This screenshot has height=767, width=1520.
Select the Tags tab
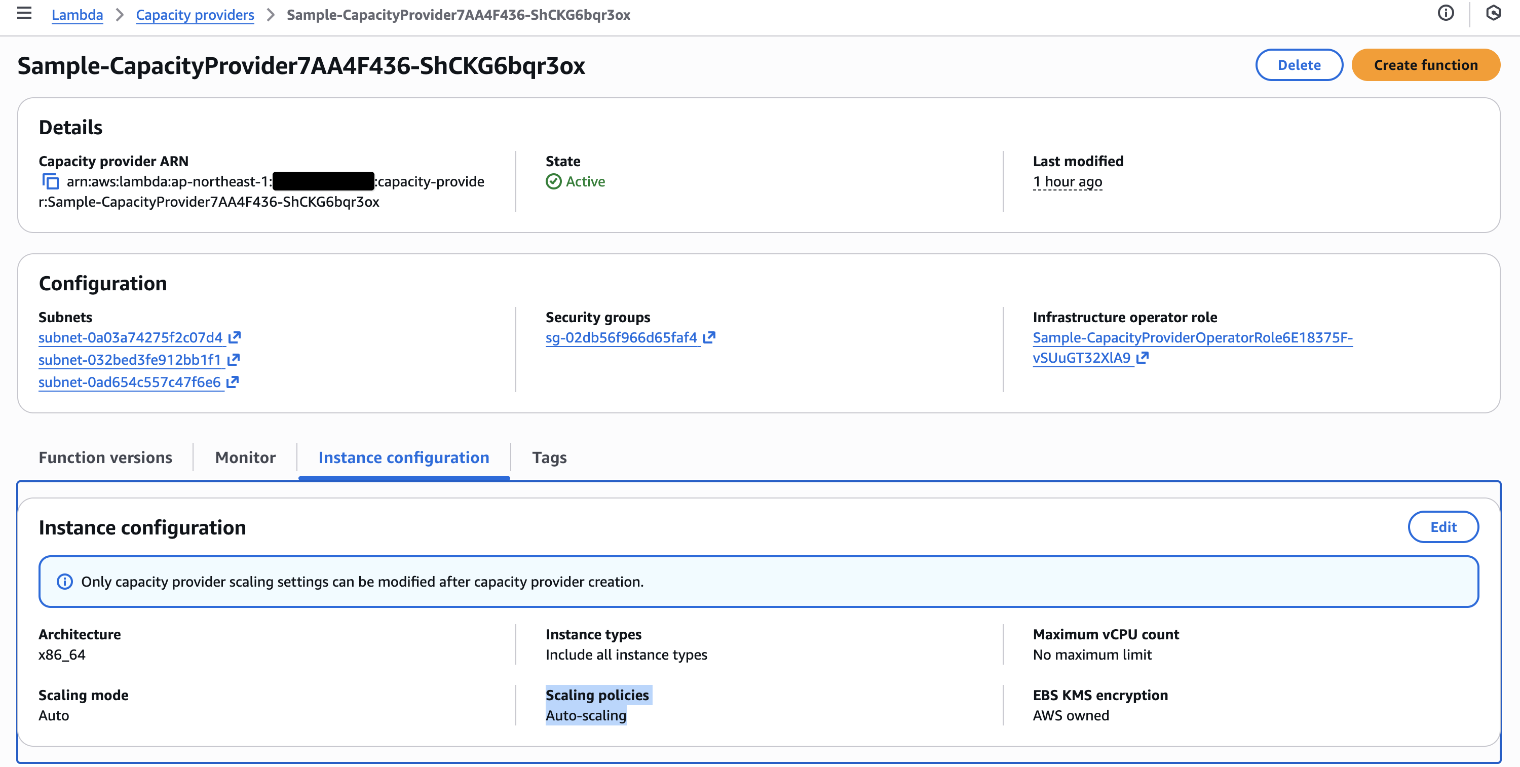tap(549, 457)
